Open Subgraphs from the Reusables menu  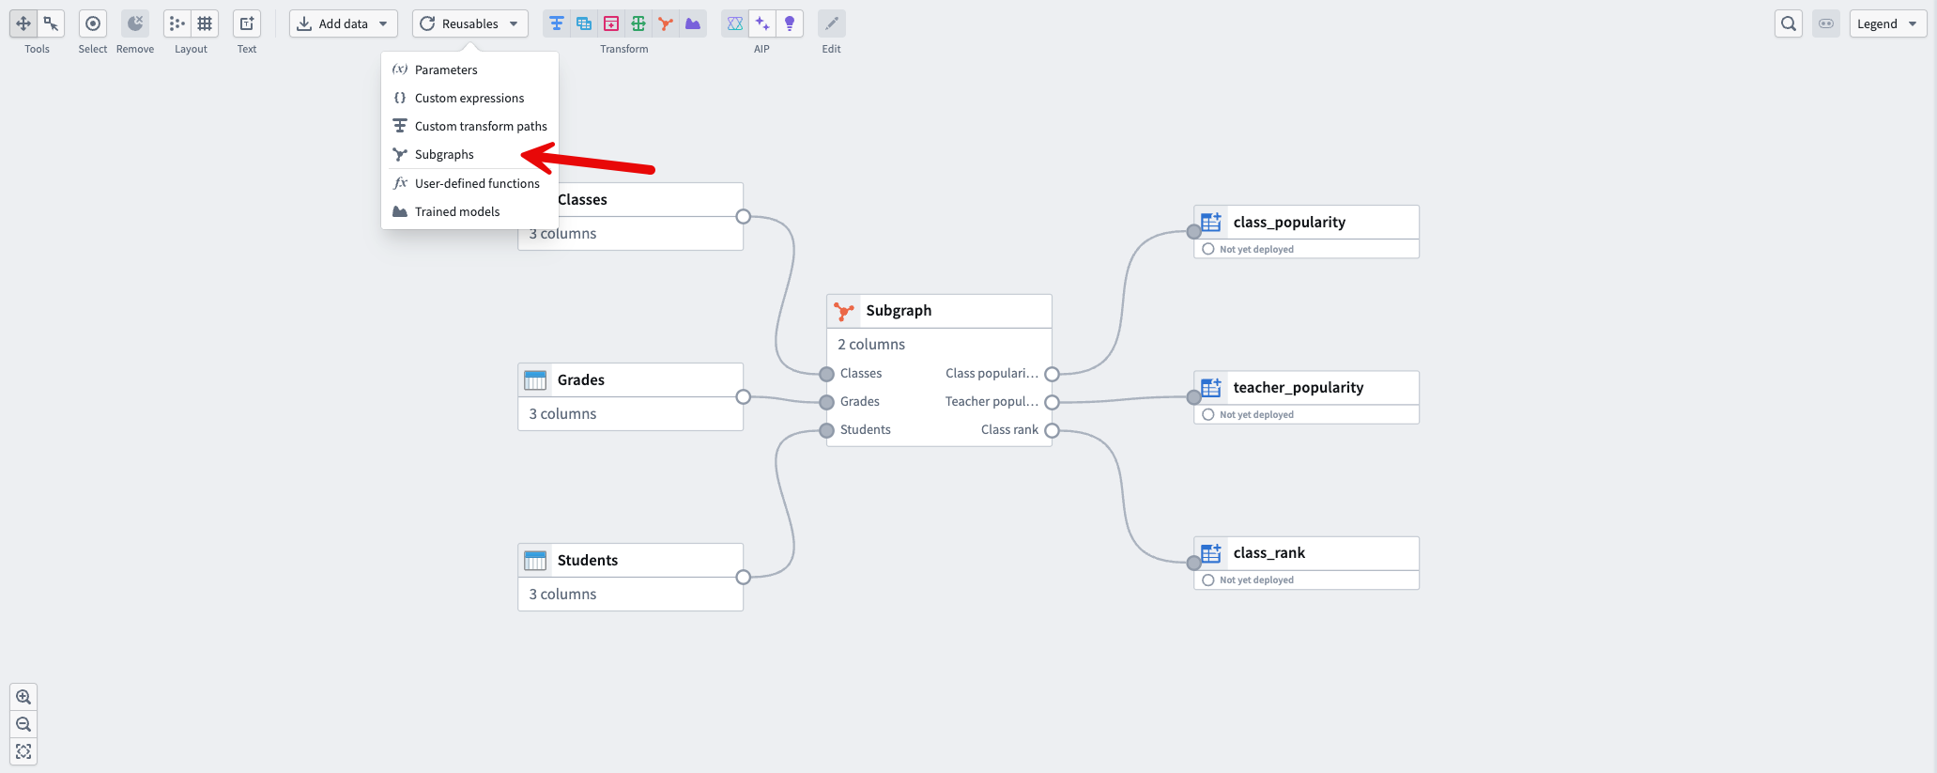tap(469, 154)
